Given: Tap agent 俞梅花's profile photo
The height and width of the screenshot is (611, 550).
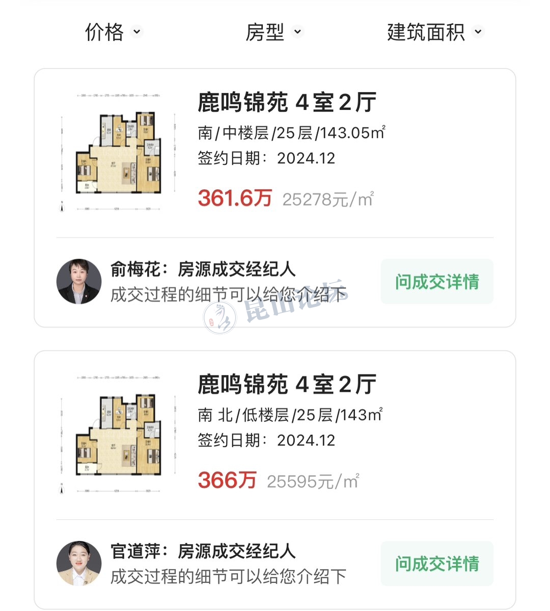Looking at the screenshot, I should [79, 282].
